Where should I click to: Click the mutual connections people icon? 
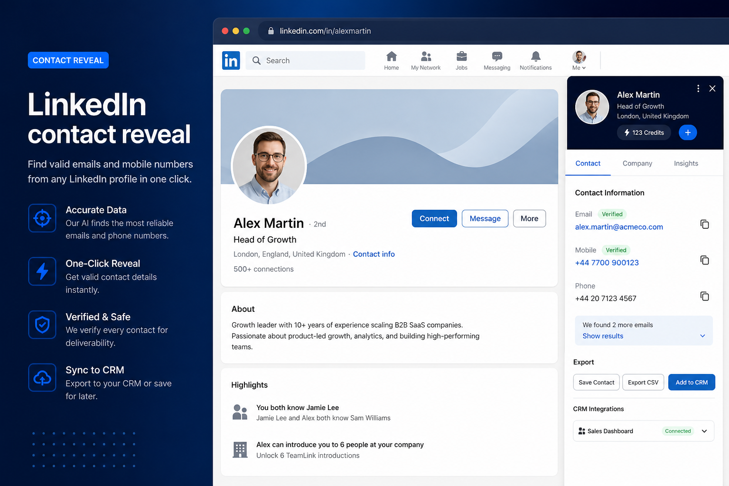click(x=240, y=412)
